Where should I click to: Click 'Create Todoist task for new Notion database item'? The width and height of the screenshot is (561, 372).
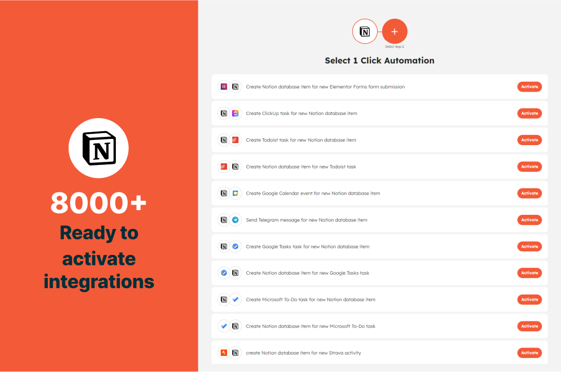[301, 140]
